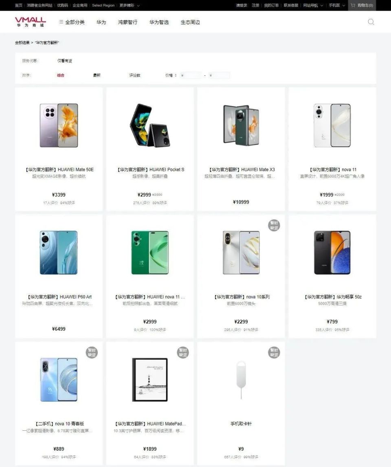The height and width of the screenshot is (467, 391).
Task: Open the shopping cart icon
Action: pos(353,5)
